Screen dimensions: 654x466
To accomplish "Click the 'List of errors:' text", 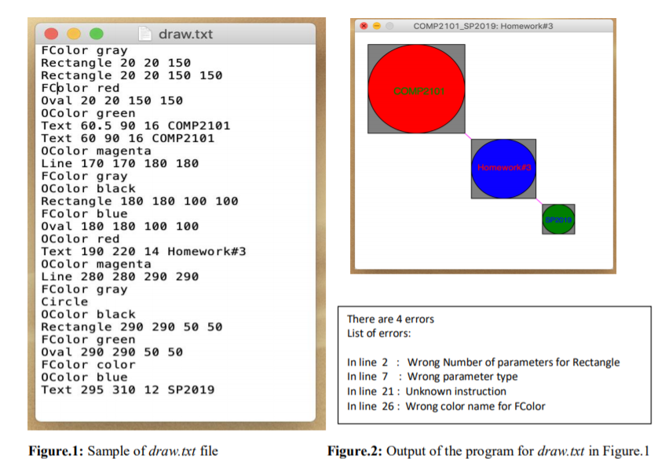I will pyautogui.click(x=378, y=333).
